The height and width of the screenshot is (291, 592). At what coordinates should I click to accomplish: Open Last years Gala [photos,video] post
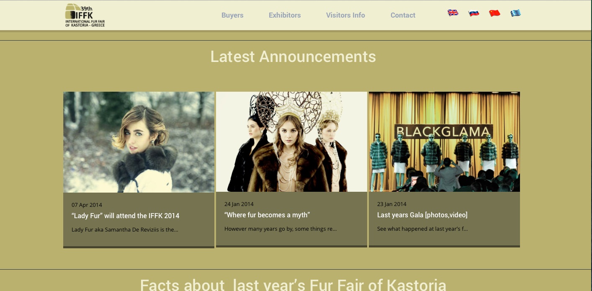coord(422,215)
